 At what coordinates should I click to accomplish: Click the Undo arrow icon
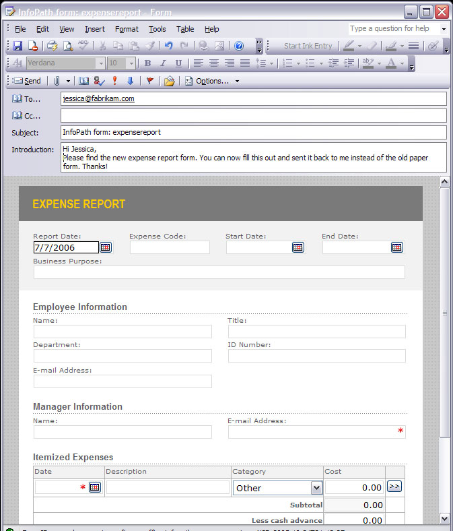click(x=168, y=46)
